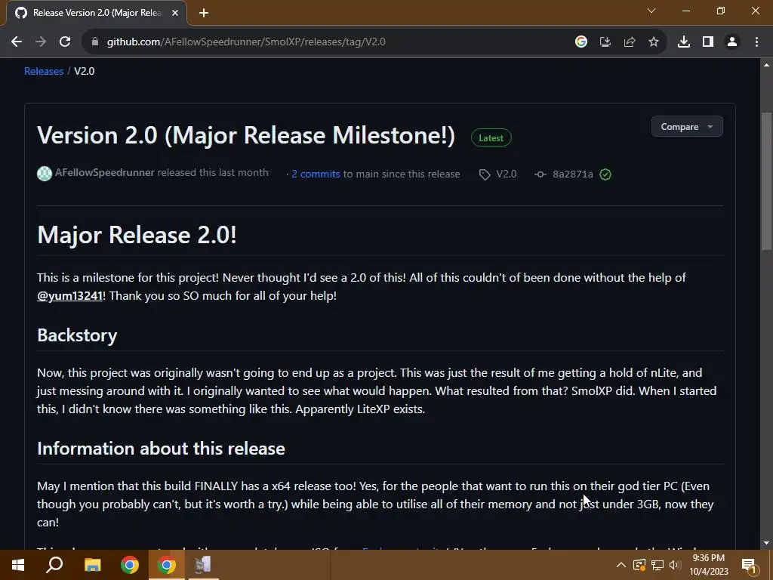The width and height of the screenshot is (773, 580).
Task: Open the Compare dropdown
Action: click(x=687, y=127)
